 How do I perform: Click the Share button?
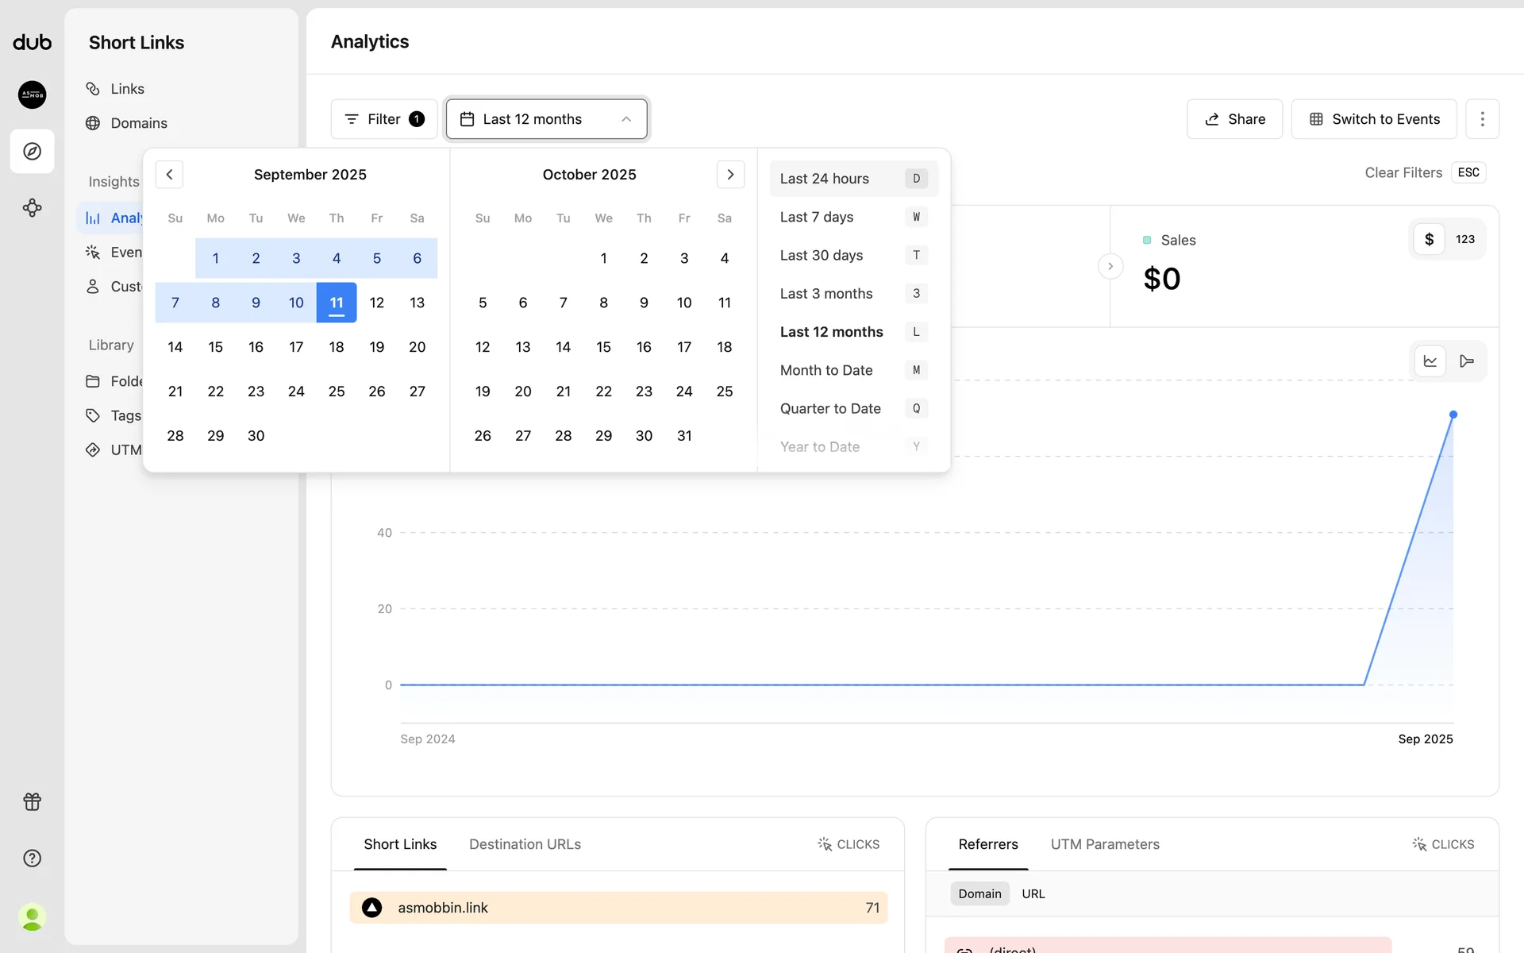tap(1234, 119)
